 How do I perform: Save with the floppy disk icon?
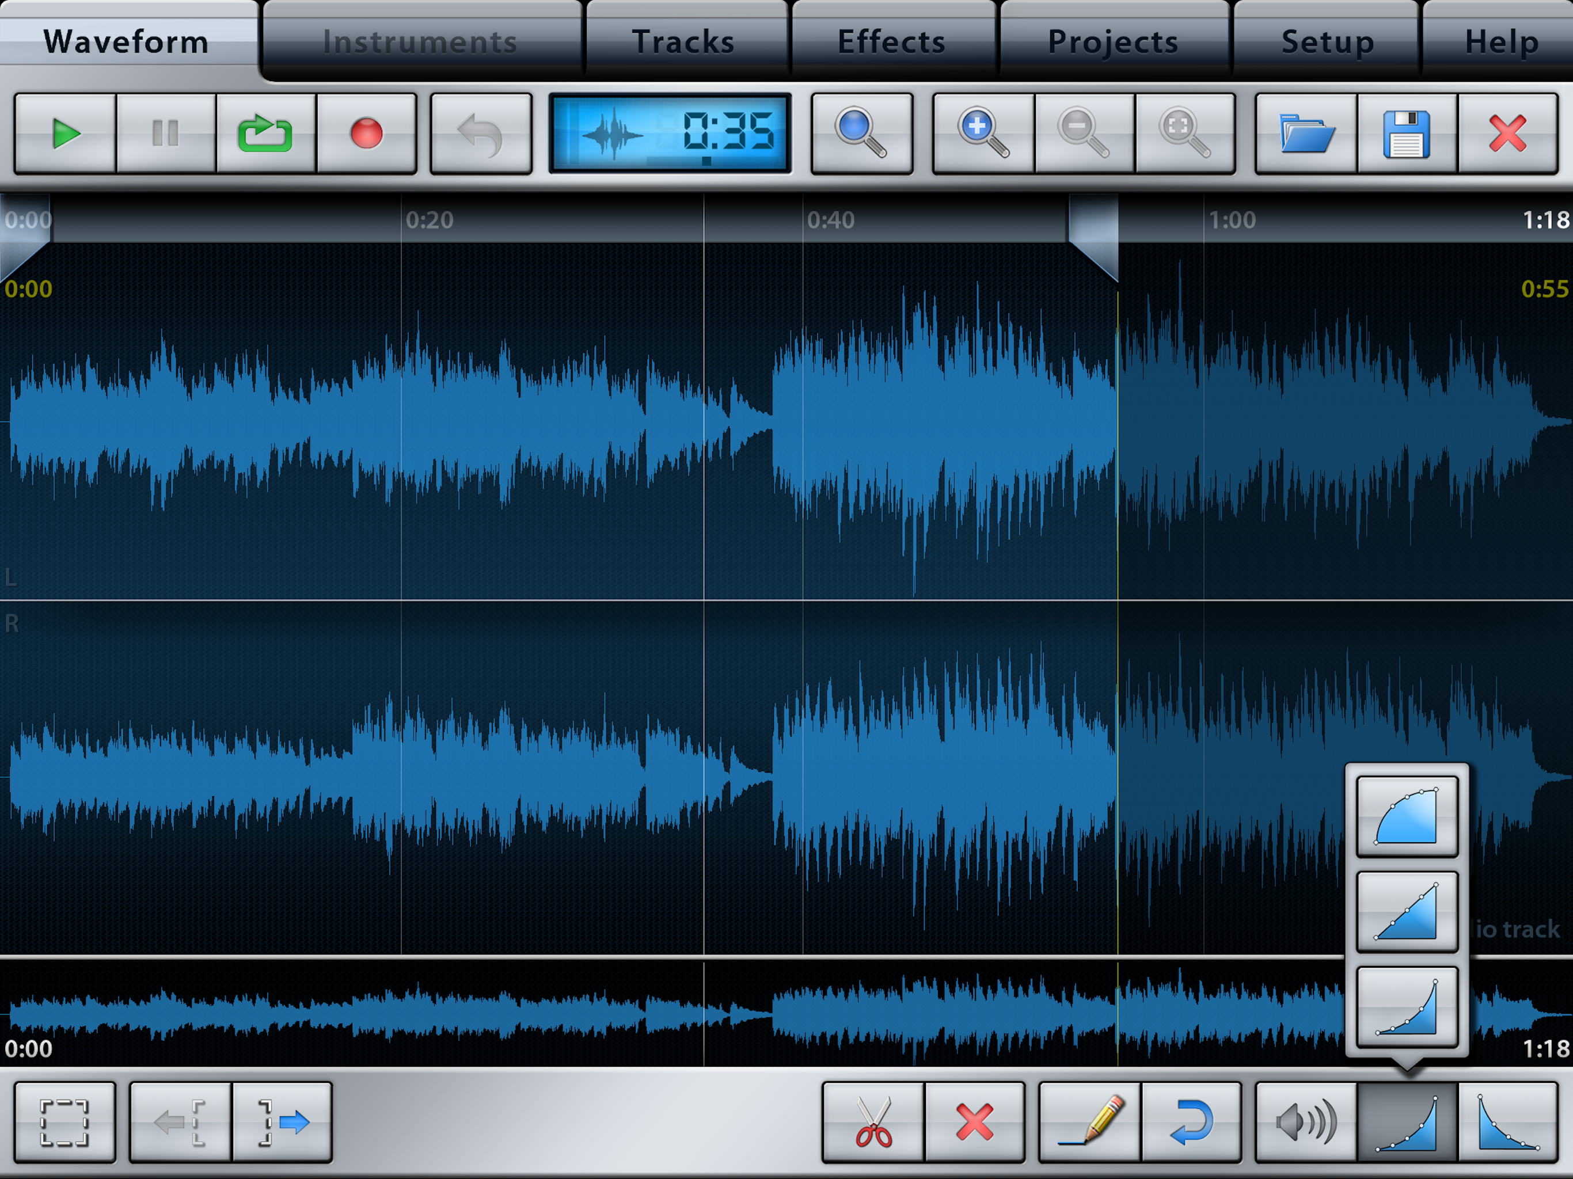(1406, 134)
